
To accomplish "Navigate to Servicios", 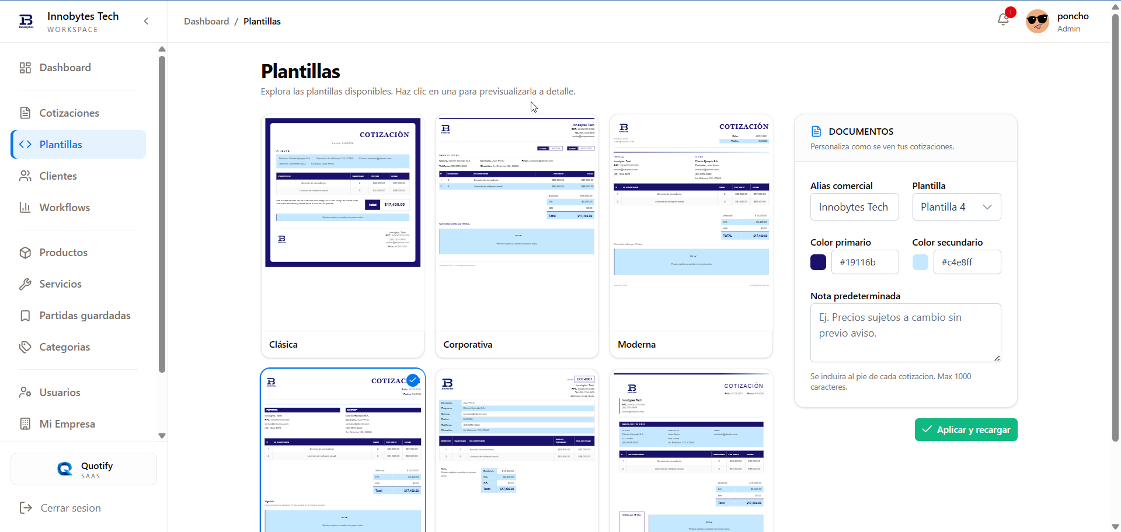I will pyautogui.click(x=78, y=284).
